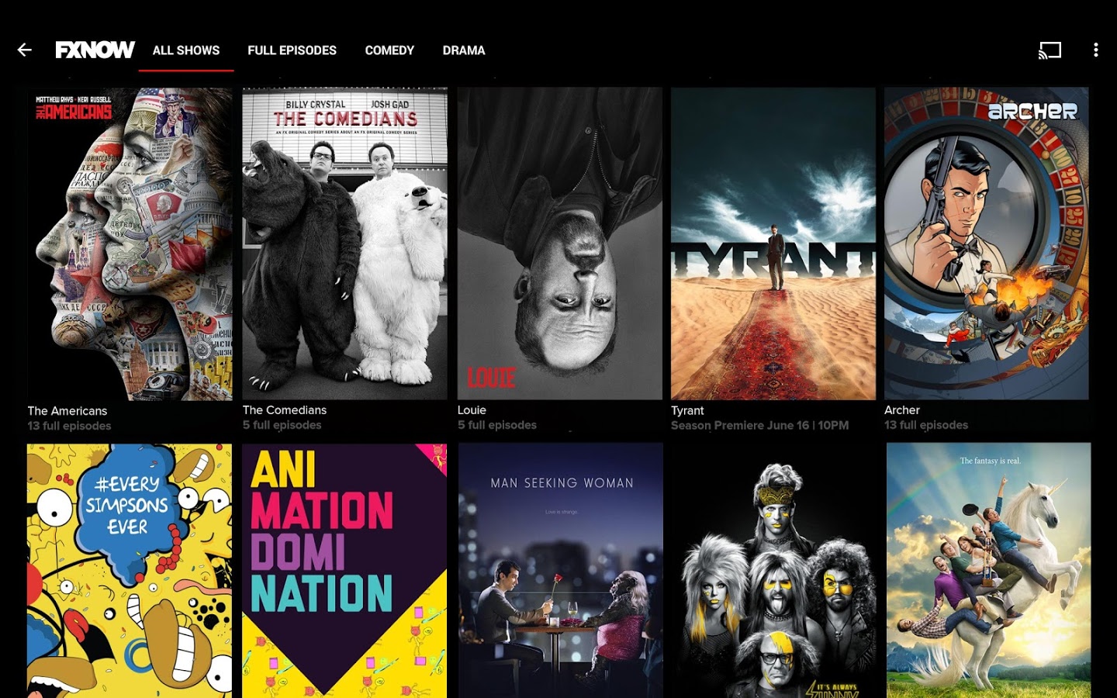Select the Every Simpsons Ever tile

[x=130, y=570]
